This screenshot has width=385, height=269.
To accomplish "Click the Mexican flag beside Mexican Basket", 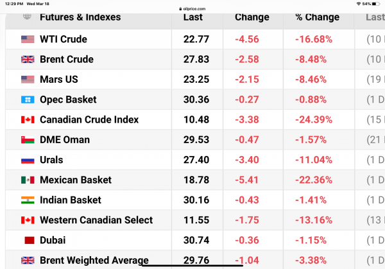I will [28, 180].
